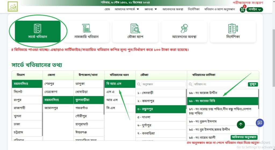
Task: Select ময়মনসিংহ in জেলা column
Action: (58, 100)
